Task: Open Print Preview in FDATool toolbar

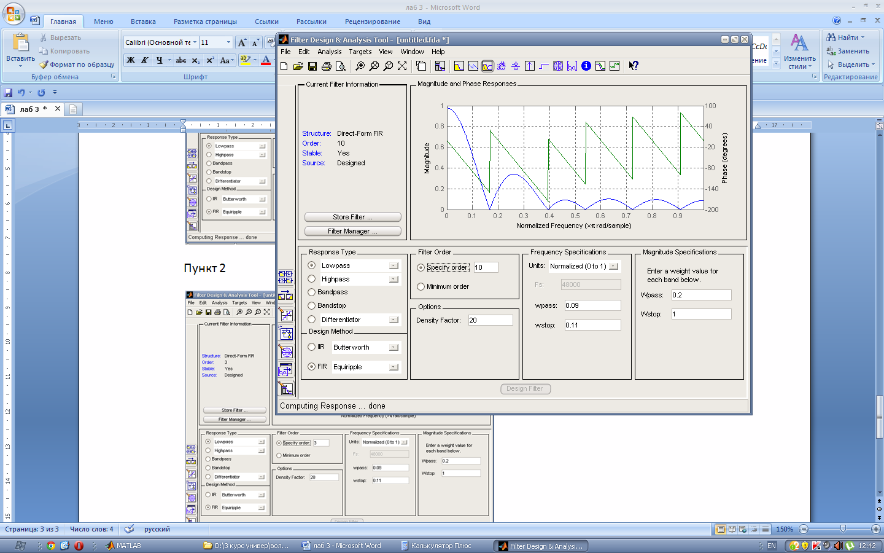Action: [341, 66]
